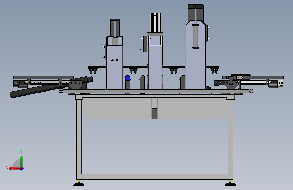
Task: Select the bottom crossbar of the table frame
Action: [x=154, y=177]
